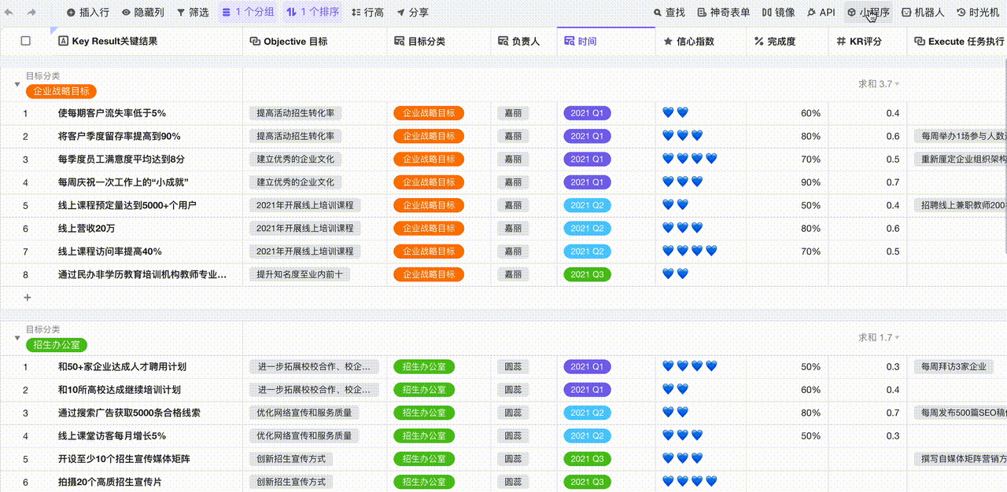Image resolution: width=1007 pixels, height=492 pixels.
Task: Select the cell 每季度员工满意度平均达到8分
Action: coord(146,160)
